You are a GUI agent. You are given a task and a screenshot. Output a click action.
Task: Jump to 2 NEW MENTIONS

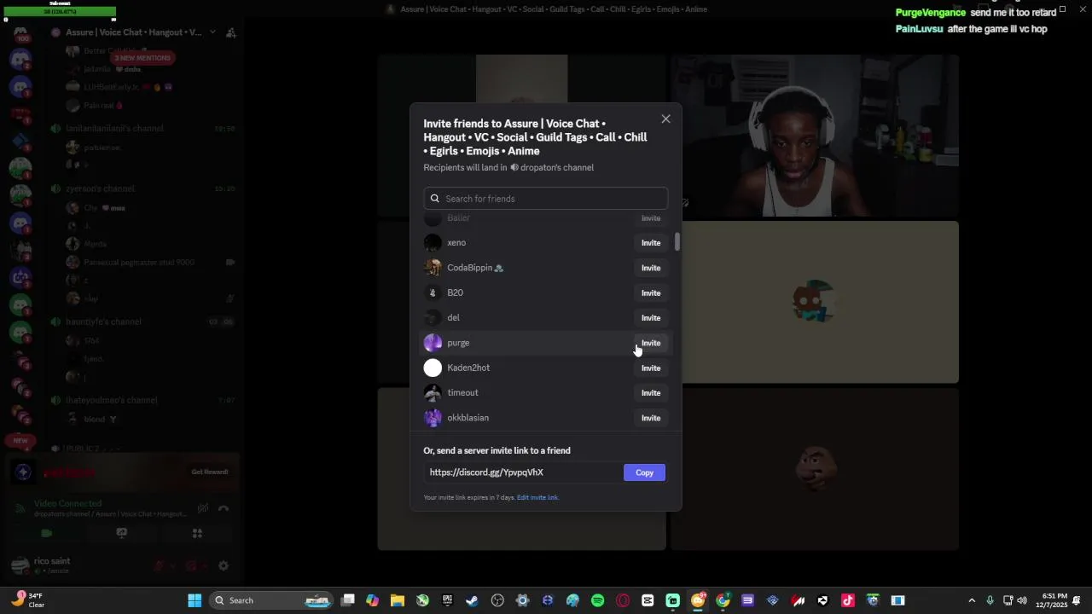143,58
